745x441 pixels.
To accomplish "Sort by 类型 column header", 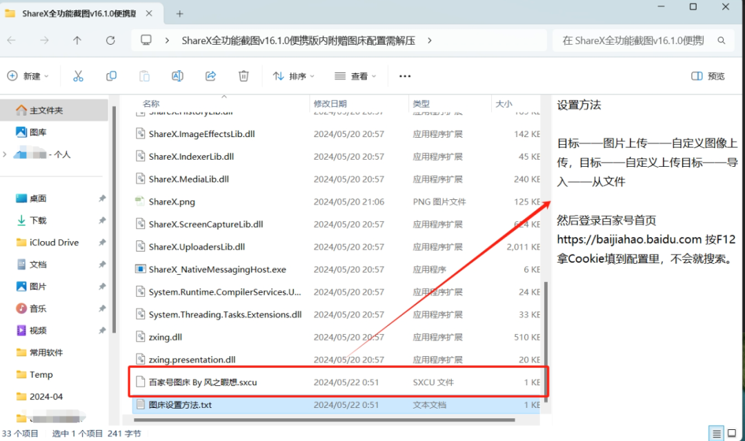I will (x=421, y=103).
